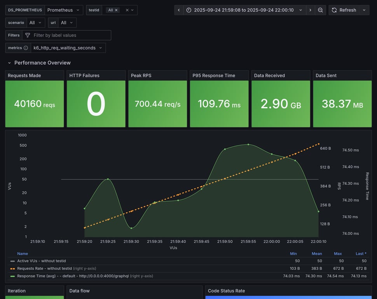
Task: Collapse the Performance Overview row
Action: click(x=9, y=63)
